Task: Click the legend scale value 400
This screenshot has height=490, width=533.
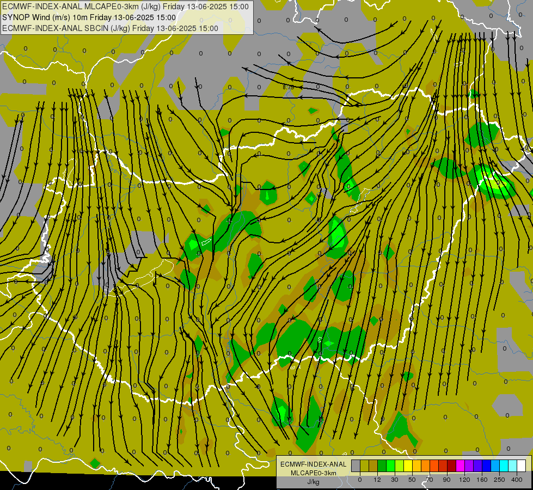Action: 517,480
